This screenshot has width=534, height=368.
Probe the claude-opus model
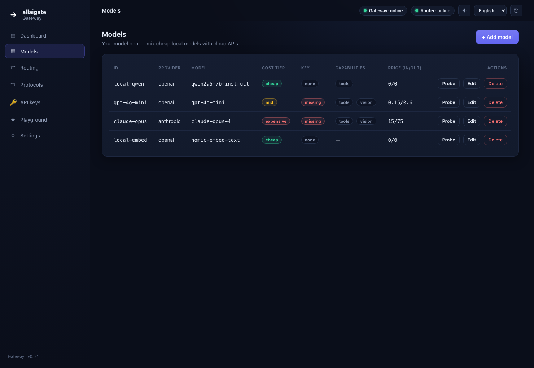(448, 121)
